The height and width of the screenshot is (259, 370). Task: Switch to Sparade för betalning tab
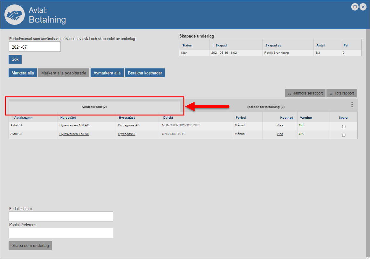[x=265, y=107]
